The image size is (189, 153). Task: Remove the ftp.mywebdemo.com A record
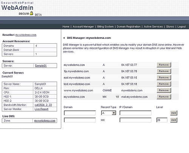(164, 71)
